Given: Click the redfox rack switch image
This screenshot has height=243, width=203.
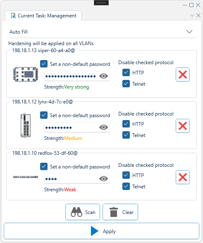Looking at the screenshot, I should coord(26,177).
